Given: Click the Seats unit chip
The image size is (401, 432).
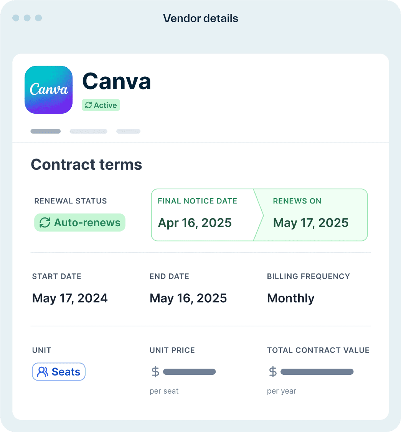Looking at the screenshot, I should (59, 372).
